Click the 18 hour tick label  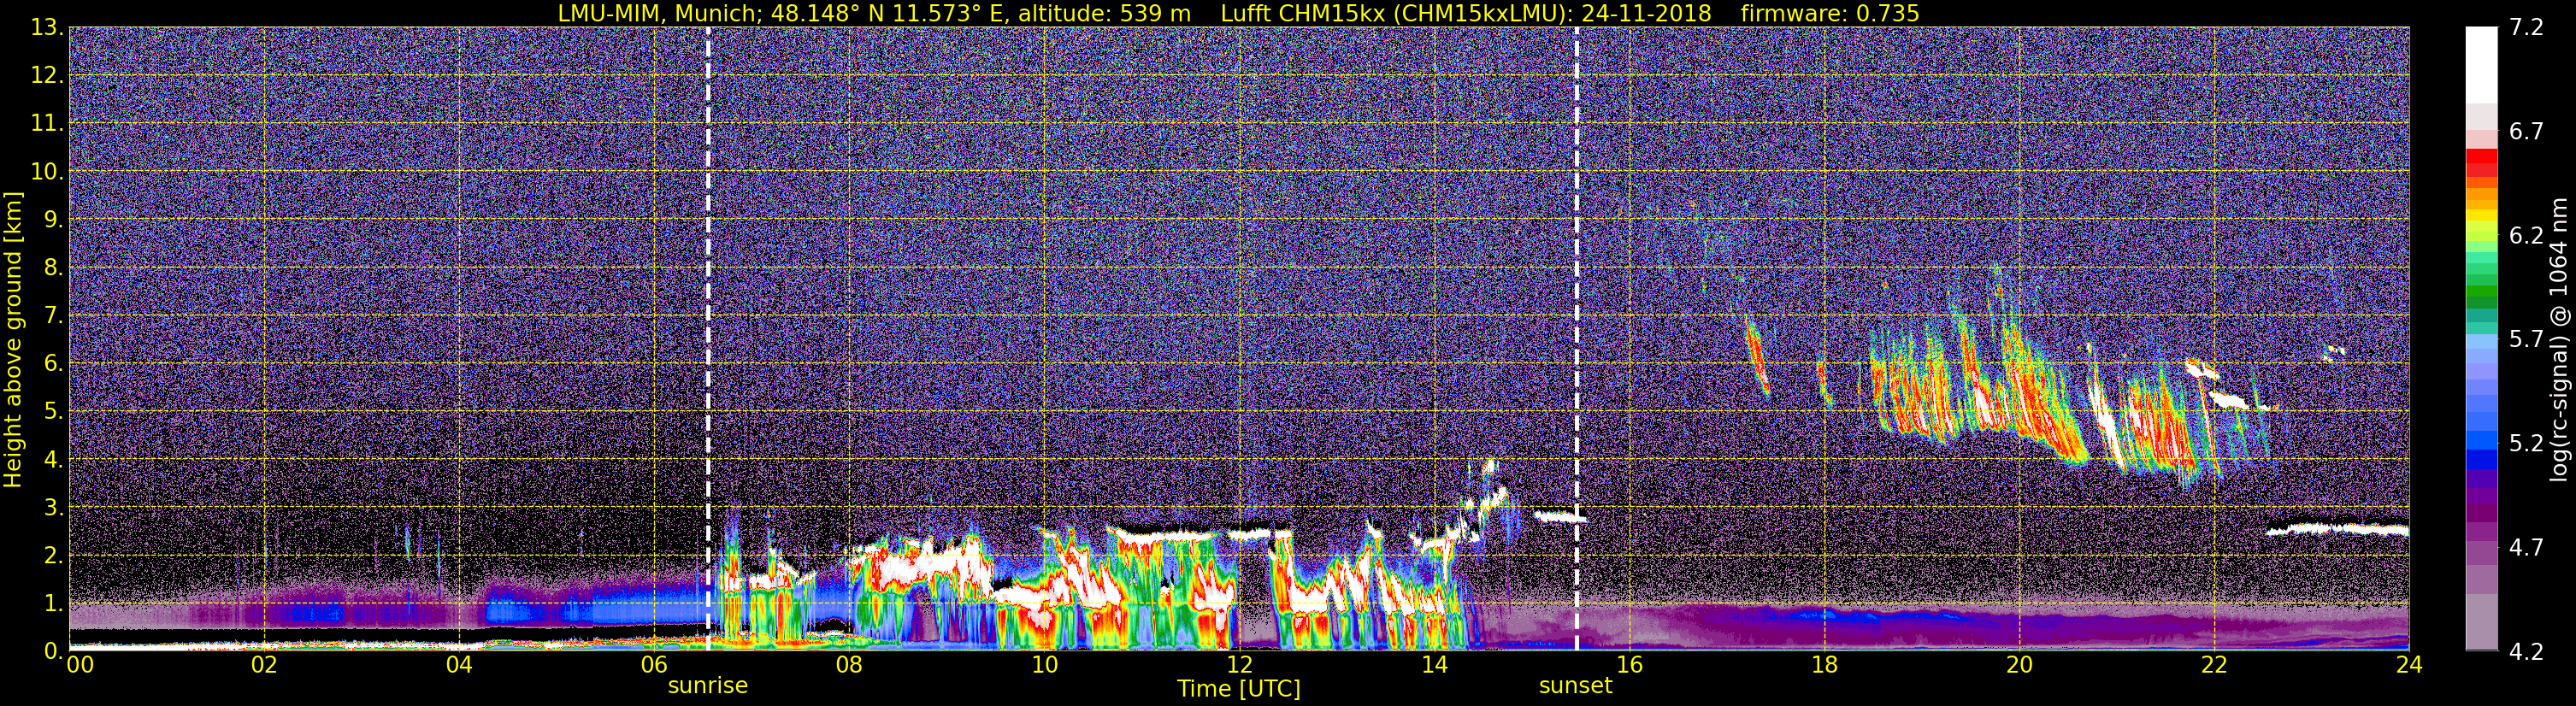pos(1824,665)
